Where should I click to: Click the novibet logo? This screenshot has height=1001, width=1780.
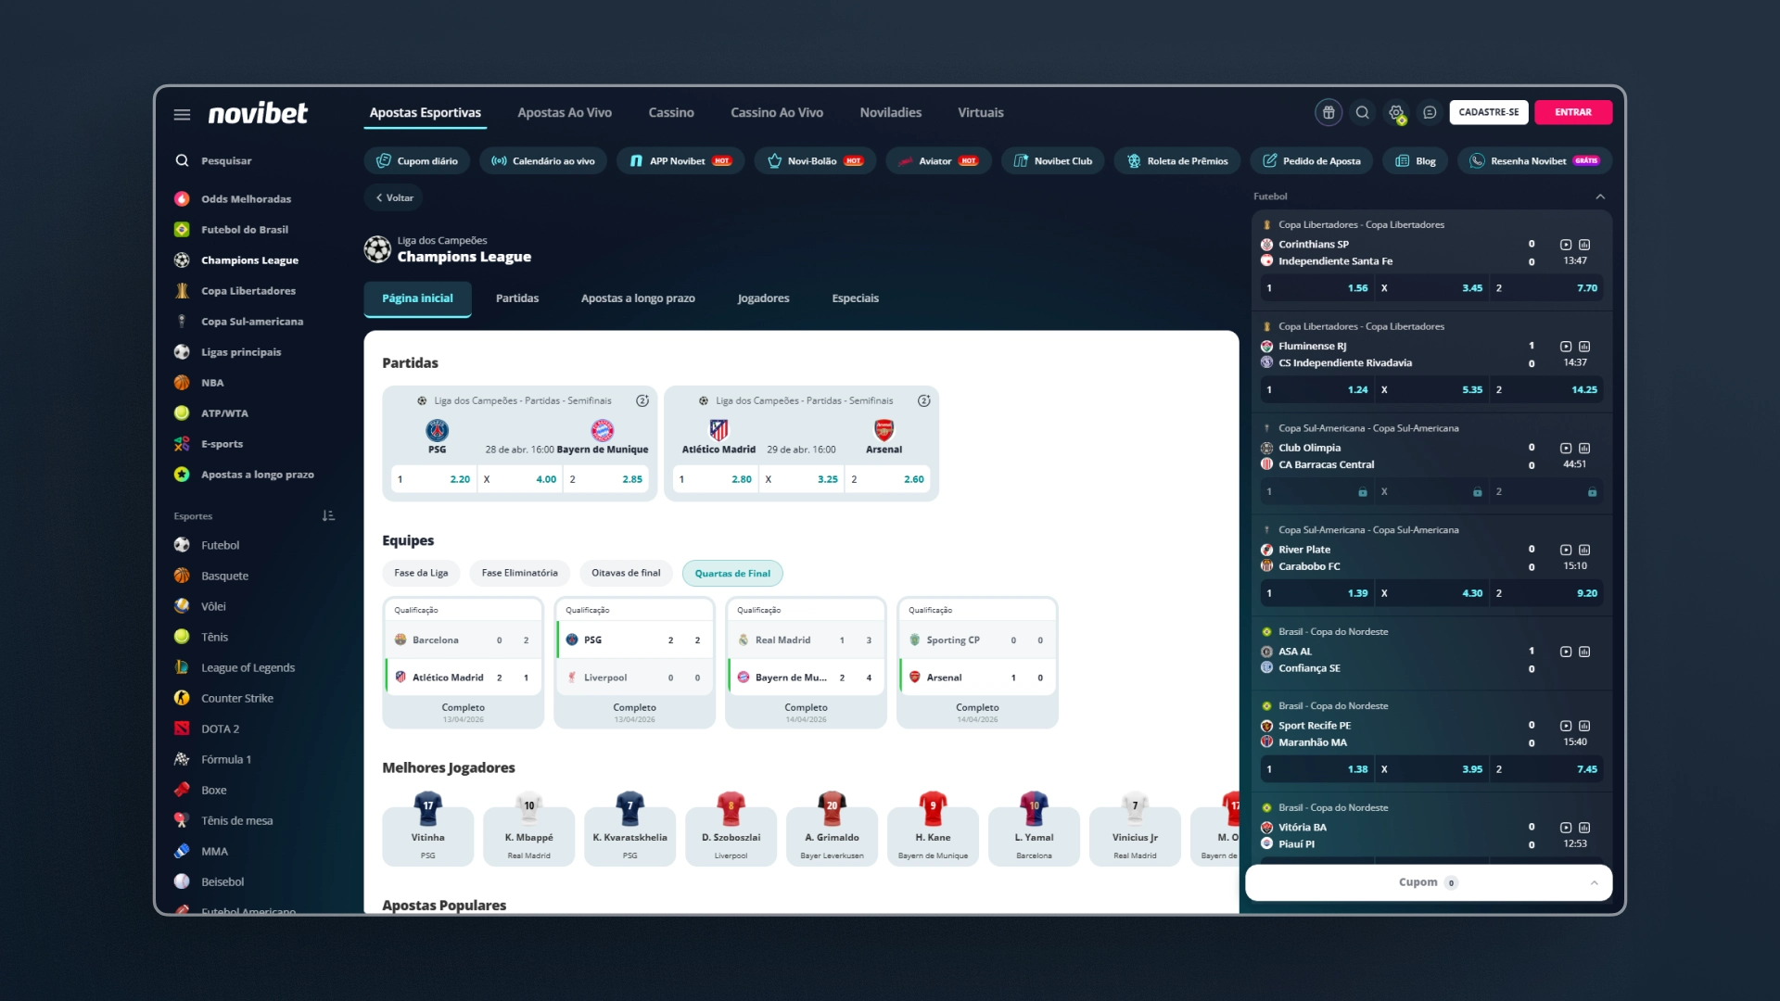(258, 113)
